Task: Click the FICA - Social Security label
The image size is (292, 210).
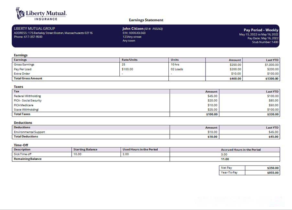Action: tap(28, 100)
